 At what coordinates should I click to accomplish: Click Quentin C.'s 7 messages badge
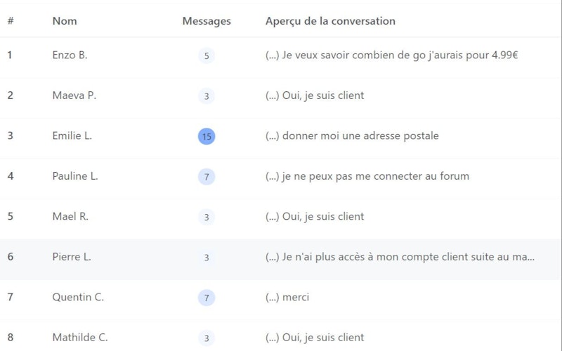(x=207, y=298)
